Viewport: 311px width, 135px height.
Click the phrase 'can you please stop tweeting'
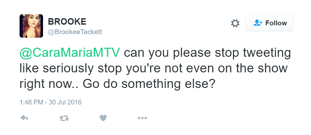[x=207, y=53]
